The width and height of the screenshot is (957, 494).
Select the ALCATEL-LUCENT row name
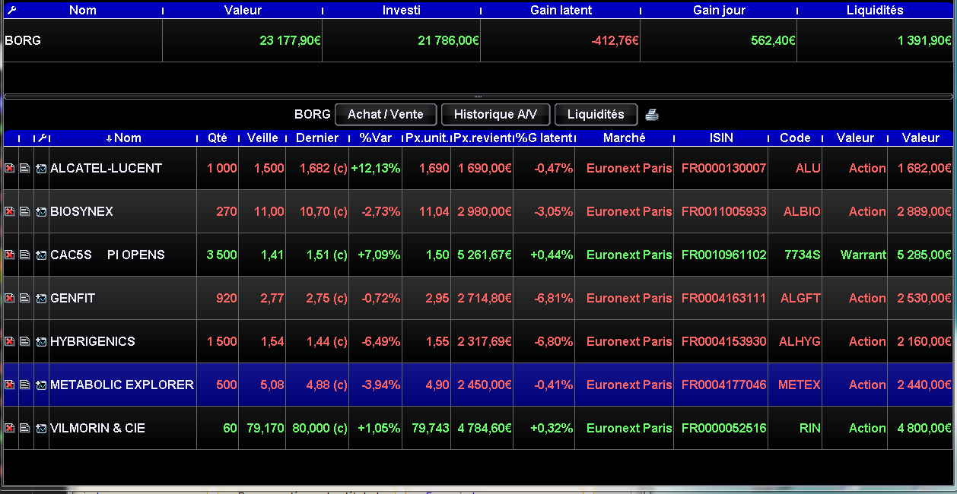106,168
